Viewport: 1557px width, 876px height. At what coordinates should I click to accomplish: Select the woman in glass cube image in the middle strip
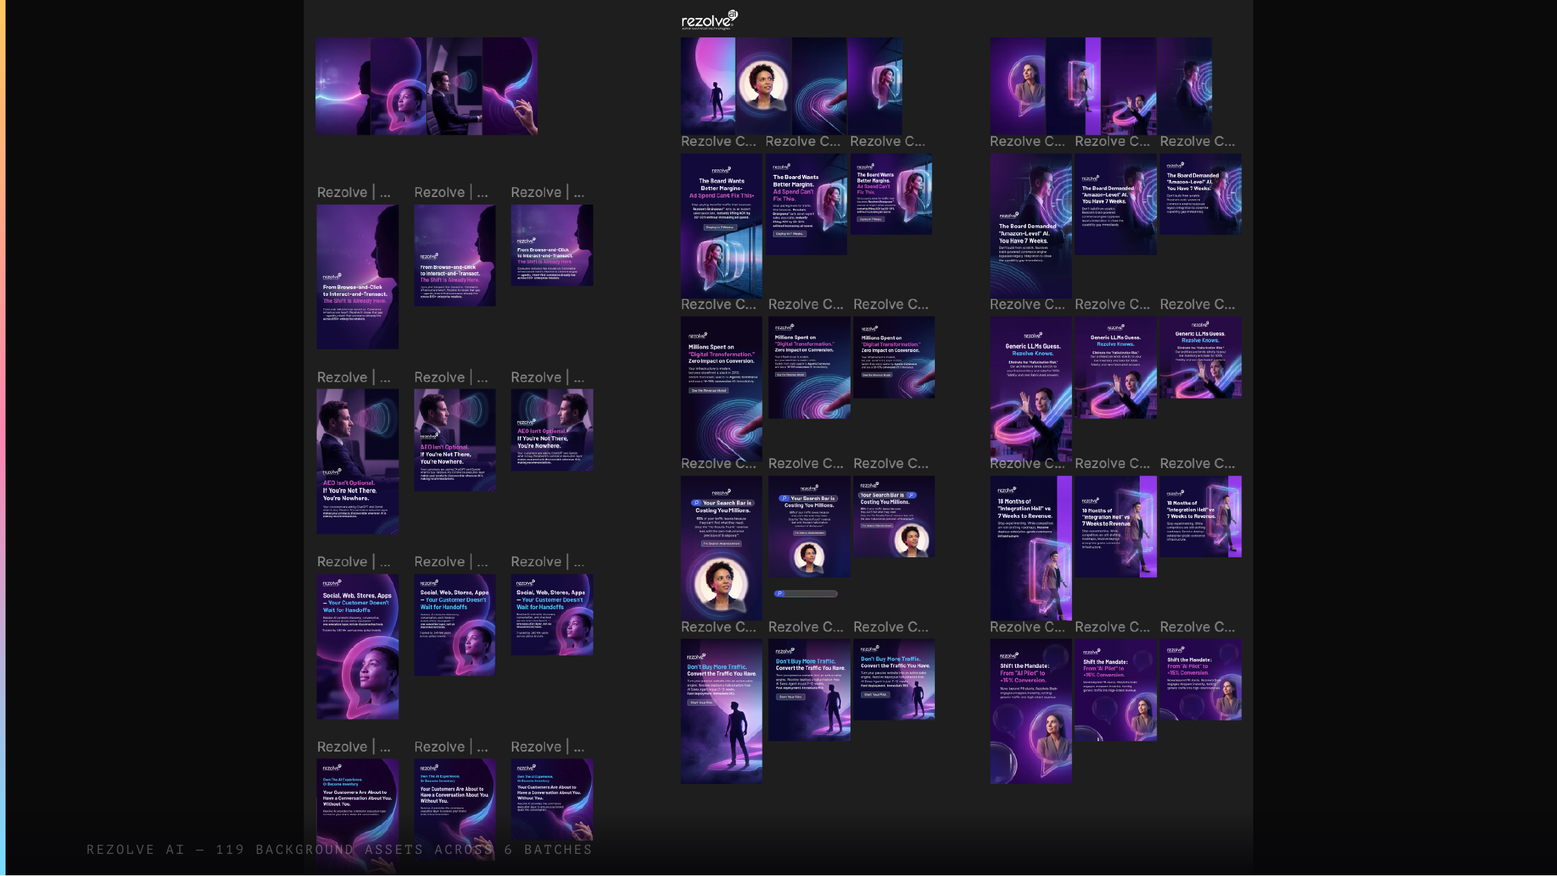click(x=875, y=86)
